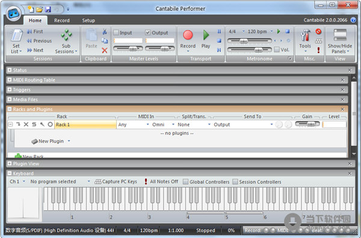Screen dimensions: 361x238
Task: Click the Pause icon in Transport
Action: (x=219, y=31)
